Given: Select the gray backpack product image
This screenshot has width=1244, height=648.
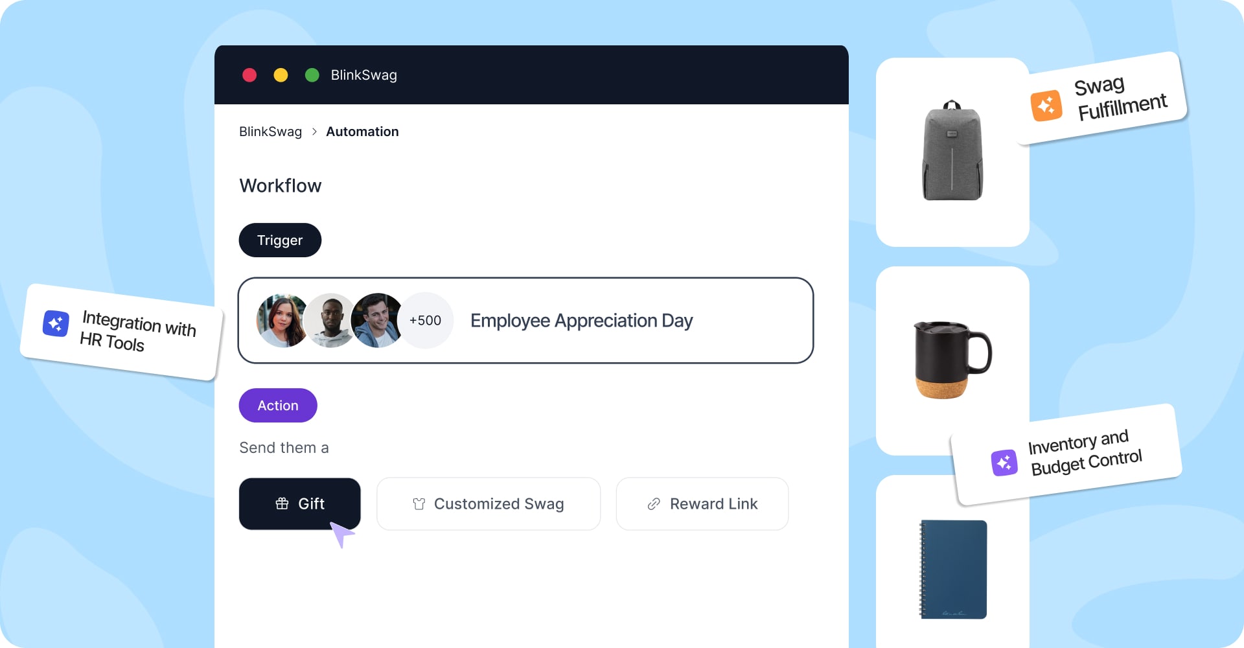Looking at the screenshot, I should (x=952, y=151).
